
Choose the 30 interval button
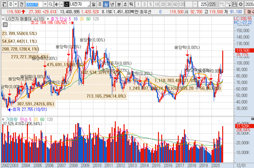169,4
